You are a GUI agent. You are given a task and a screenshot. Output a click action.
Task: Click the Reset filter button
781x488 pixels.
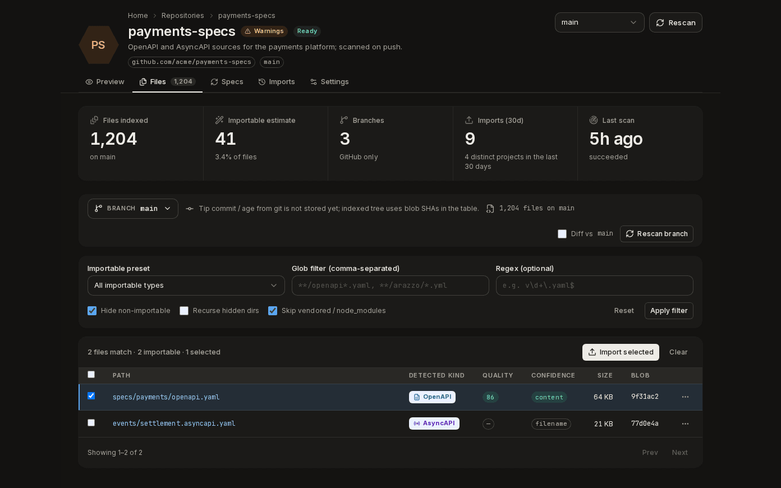(624, 311)
